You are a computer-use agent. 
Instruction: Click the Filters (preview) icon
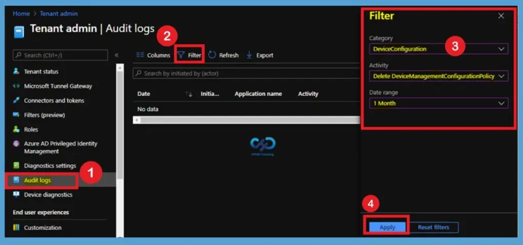16,115
